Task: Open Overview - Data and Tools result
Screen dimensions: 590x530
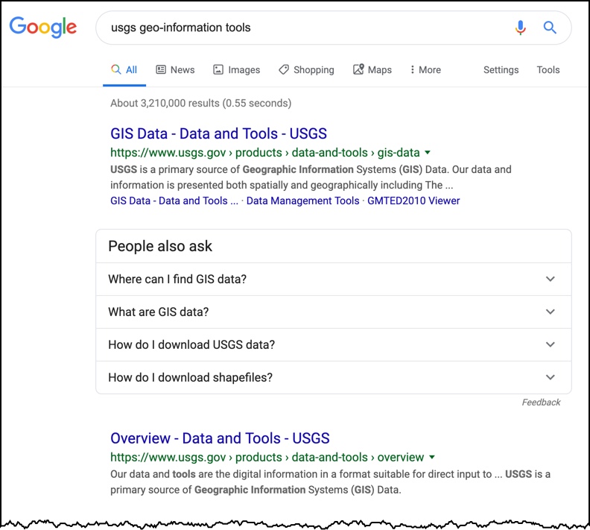Action: coord(220,438)
